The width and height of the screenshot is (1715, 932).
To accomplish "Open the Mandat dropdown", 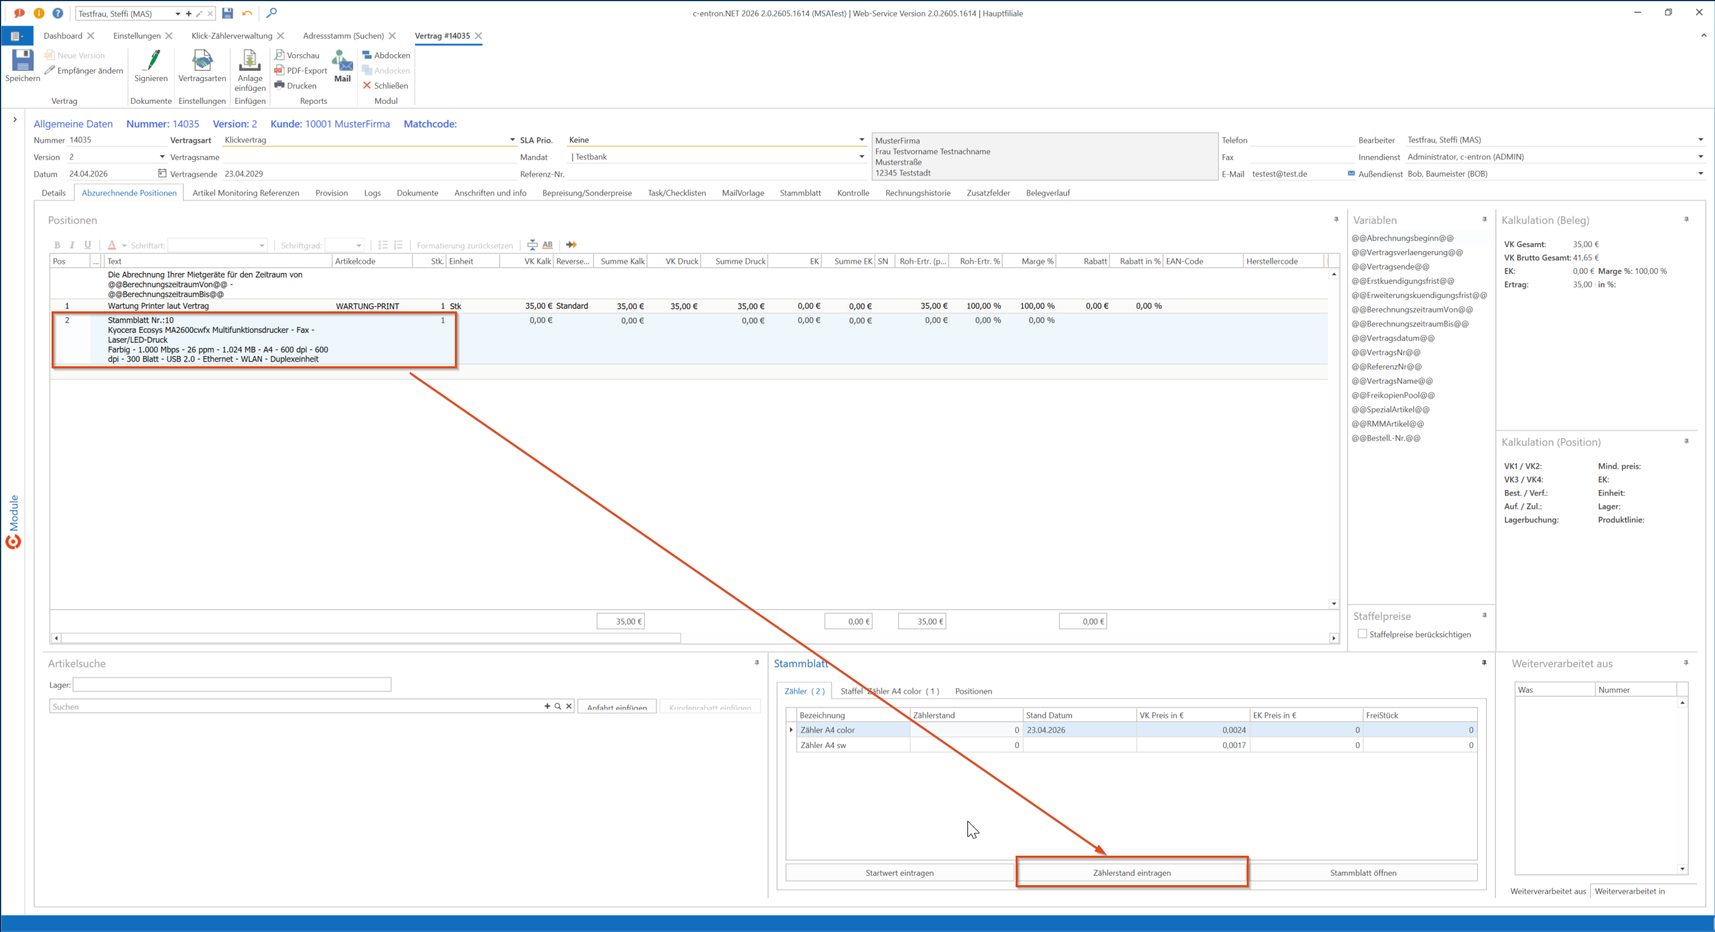I will [x=862, y=157].
